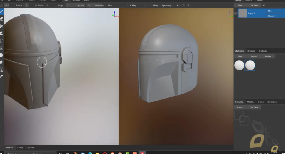Switch to the Materials tab
The image size is (285, 154).
click(239, 51)
